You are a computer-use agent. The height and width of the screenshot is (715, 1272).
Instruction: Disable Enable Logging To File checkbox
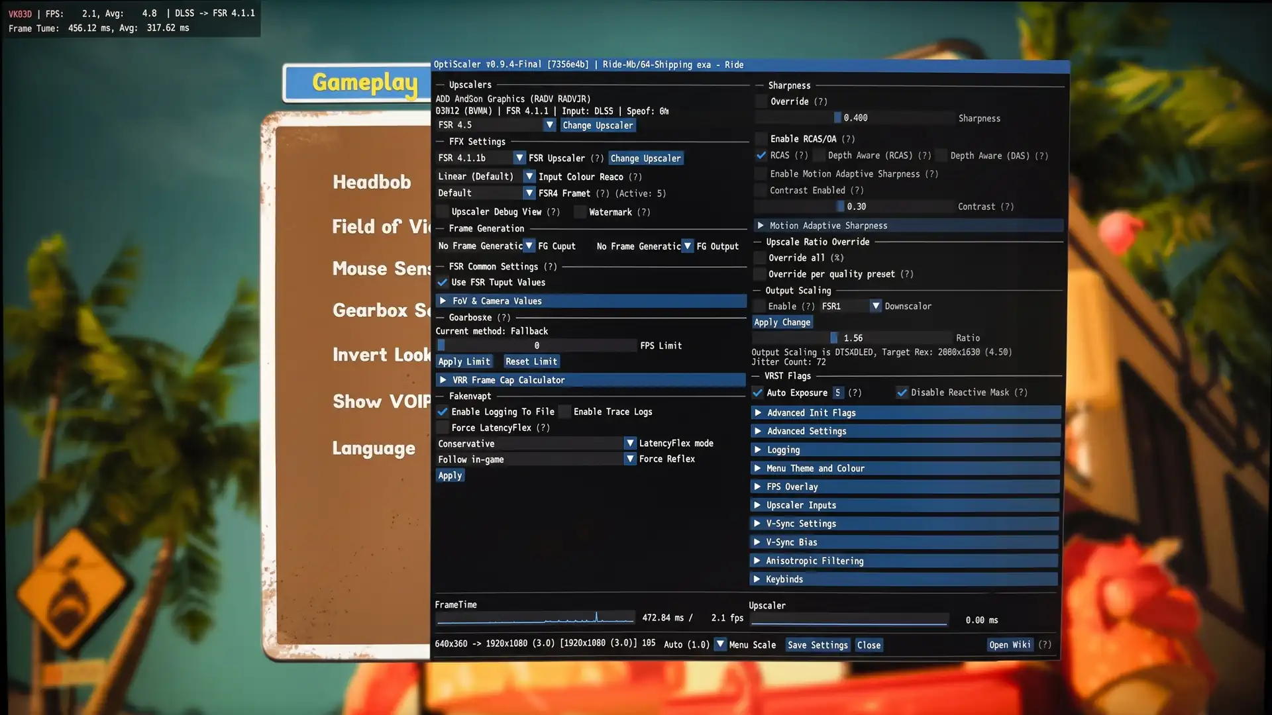pyautogui.click(x=442, y=412)
